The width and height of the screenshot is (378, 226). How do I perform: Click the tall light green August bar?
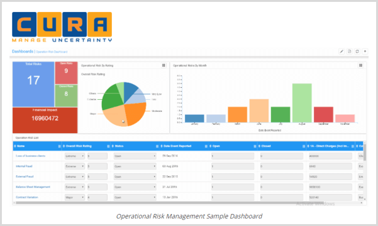[302, 103]
